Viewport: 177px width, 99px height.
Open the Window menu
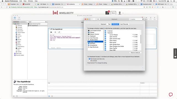(x=30, y=1)
